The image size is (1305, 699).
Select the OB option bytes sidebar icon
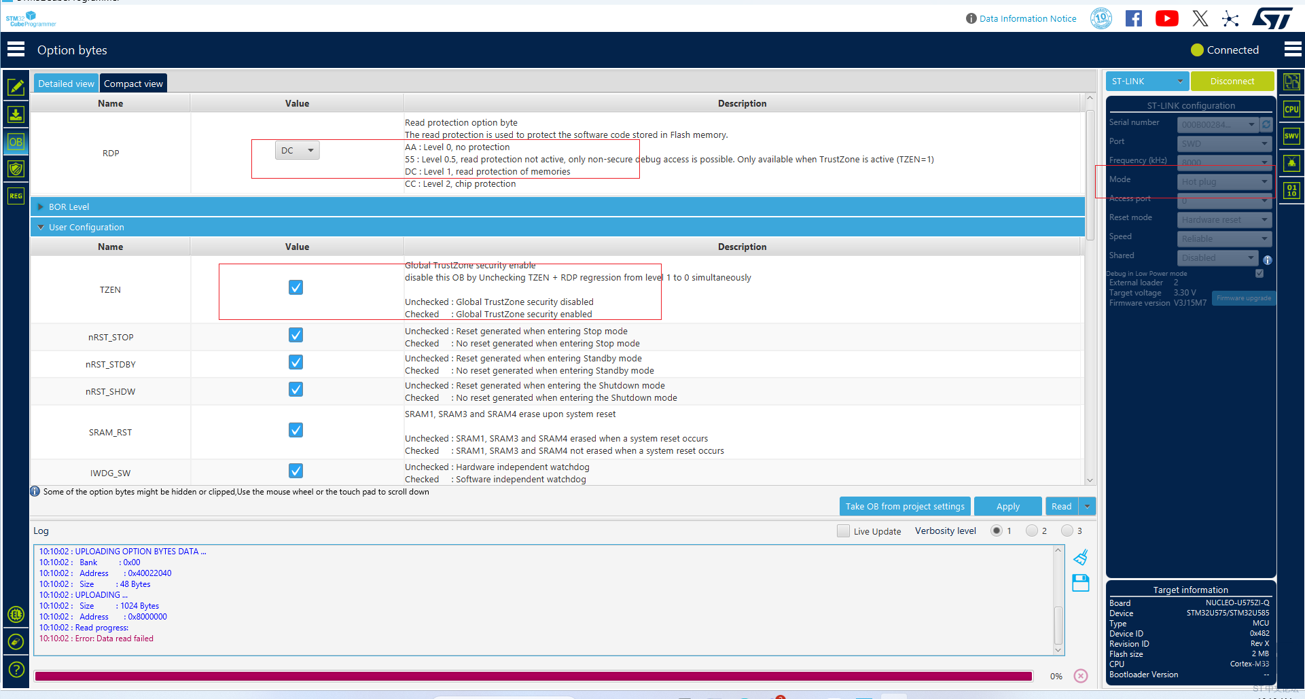(16, 142)
